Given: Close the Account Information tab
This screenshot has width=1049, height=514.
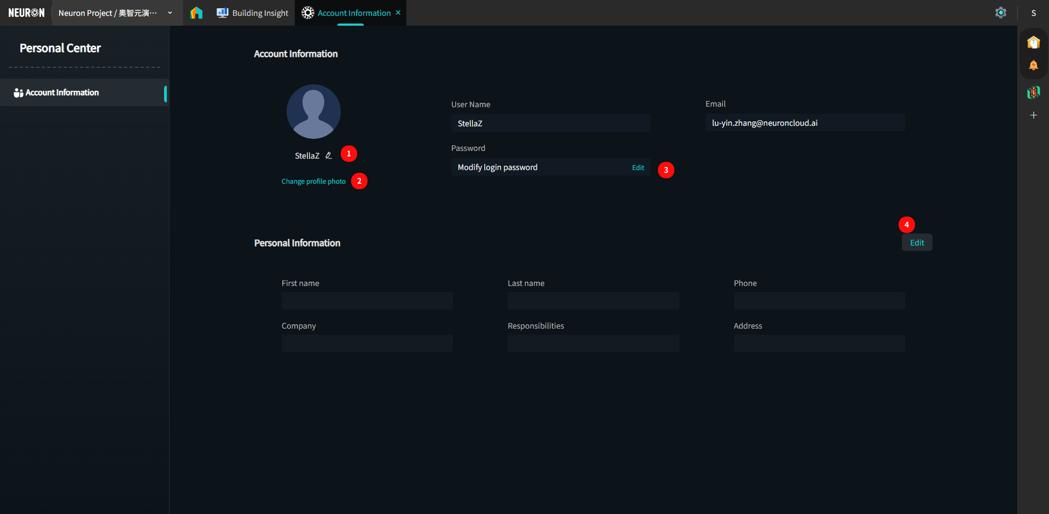Looking at the screenshot, I should [x=398, y=13].
